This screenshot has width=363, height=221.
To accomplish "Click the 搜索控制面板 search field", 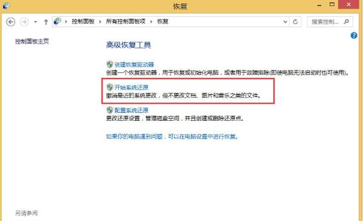I will [x=330, y=22].
